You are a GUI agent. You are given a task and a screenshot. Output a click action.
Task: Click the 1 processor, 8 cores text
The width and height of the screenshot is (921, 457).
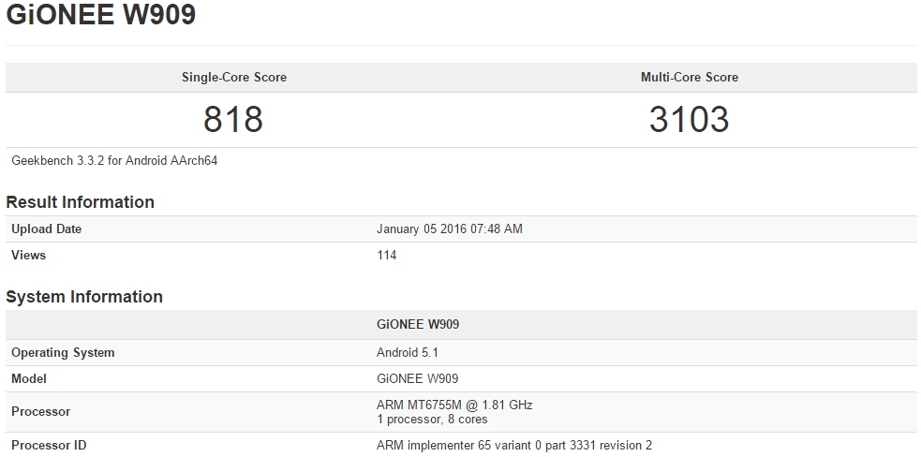[x=432, y=420]
